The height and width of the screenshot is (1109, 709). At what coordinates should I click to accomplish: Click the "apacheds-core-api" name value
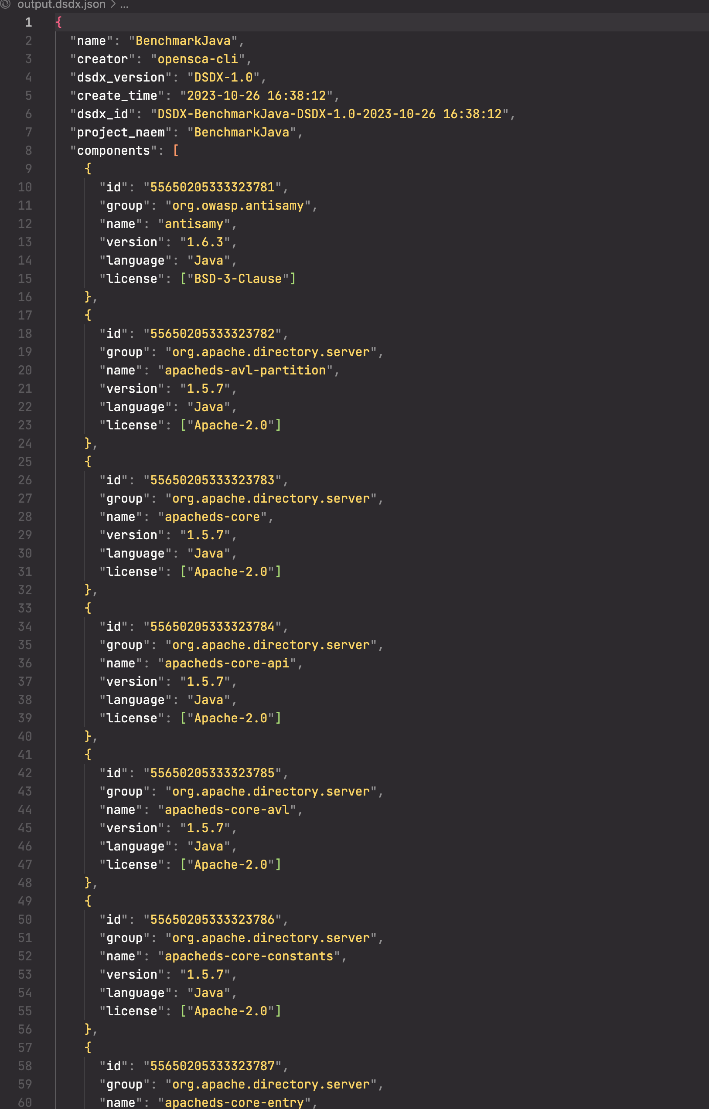227,663
